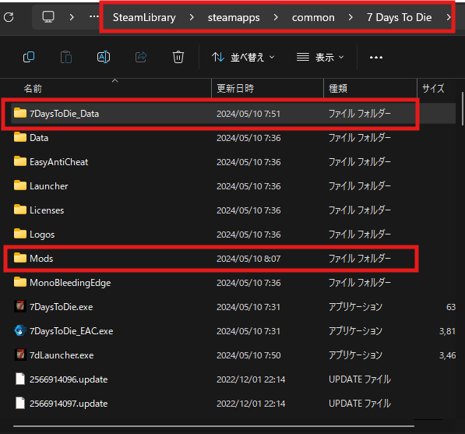Expand the chevron after common
Viewport: 465px width, 434px height.
click(351, 17)
